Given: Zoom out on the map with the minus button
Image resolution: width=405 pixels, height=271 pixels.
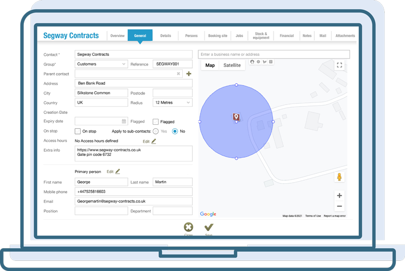Looking at the screenshot, I should tap(340, 206).
